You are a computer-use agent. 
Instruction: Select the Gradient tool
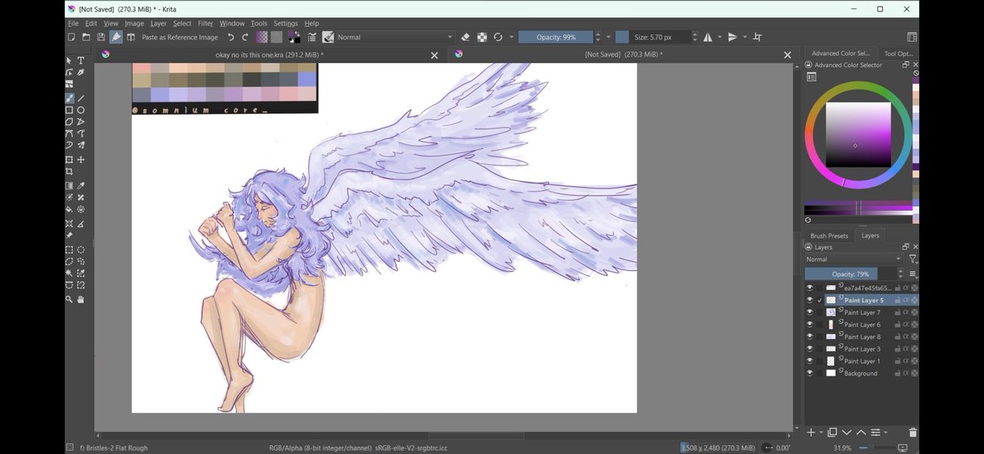[70, 186]
